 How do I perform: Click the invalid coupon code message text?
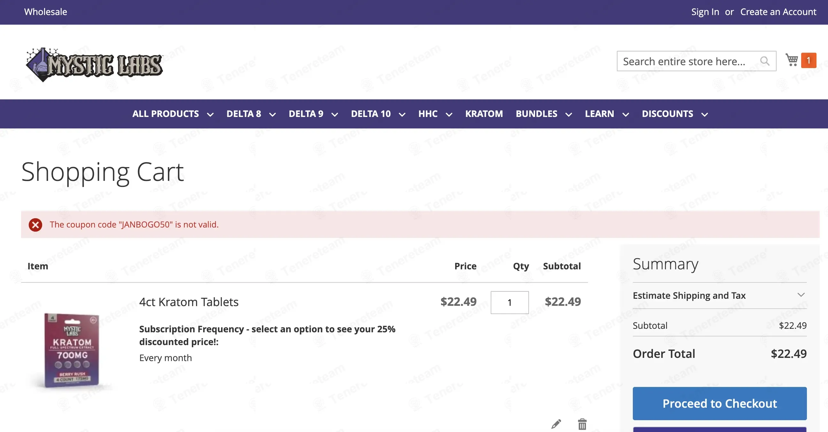[134, 224]
